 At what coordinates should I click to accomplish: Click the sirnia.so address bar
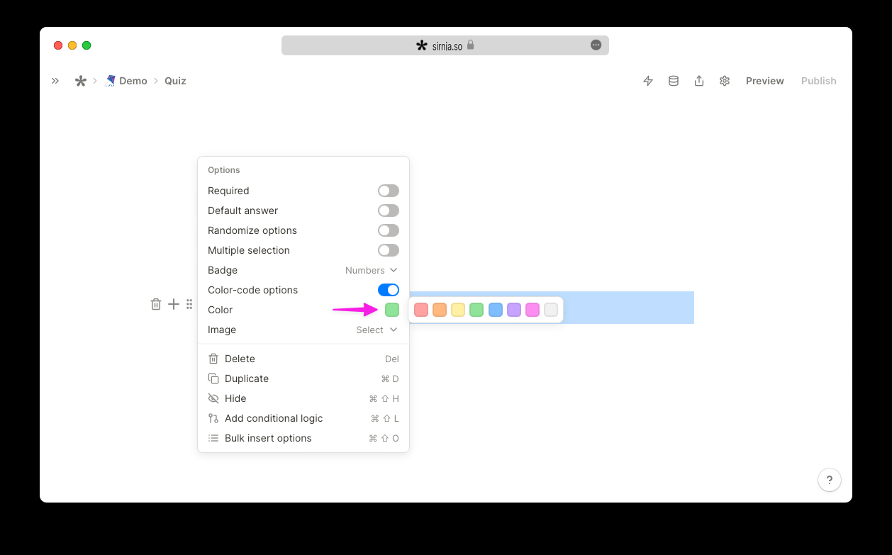tap(445, 45)
